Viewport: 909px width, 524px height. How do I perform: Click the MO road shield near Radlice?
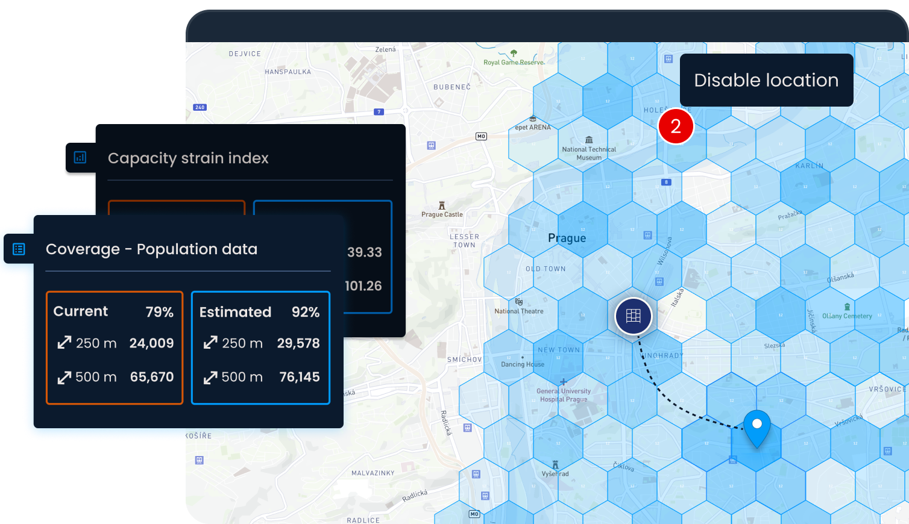tap(474, 514)
